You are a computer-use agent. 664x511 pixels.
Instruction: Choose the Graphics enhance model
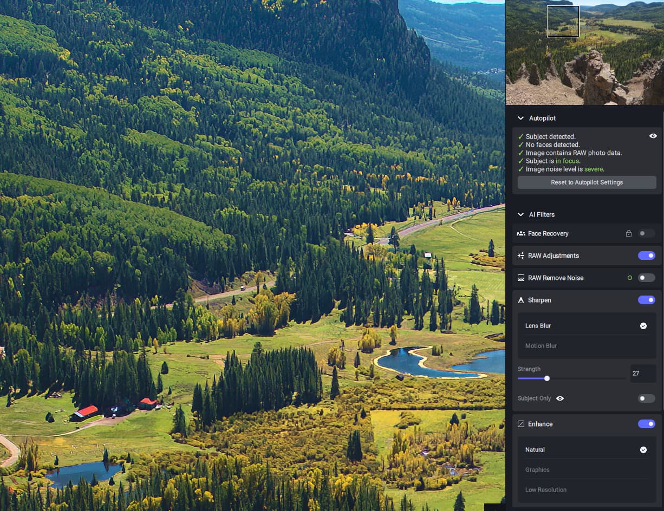(537, 470)
